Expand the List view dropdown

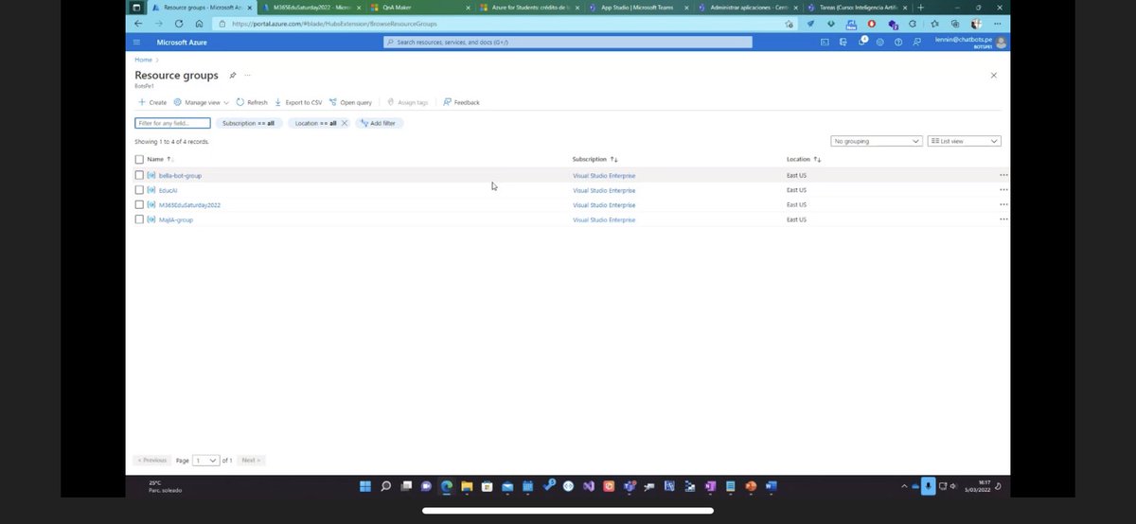pyautogui.click(x=964, y=141)
